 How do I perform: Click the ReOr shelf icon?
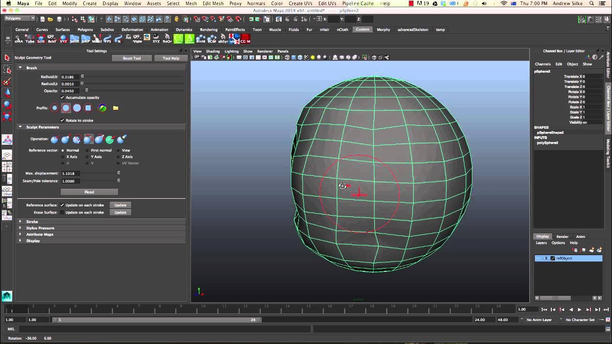coord(167,39)
